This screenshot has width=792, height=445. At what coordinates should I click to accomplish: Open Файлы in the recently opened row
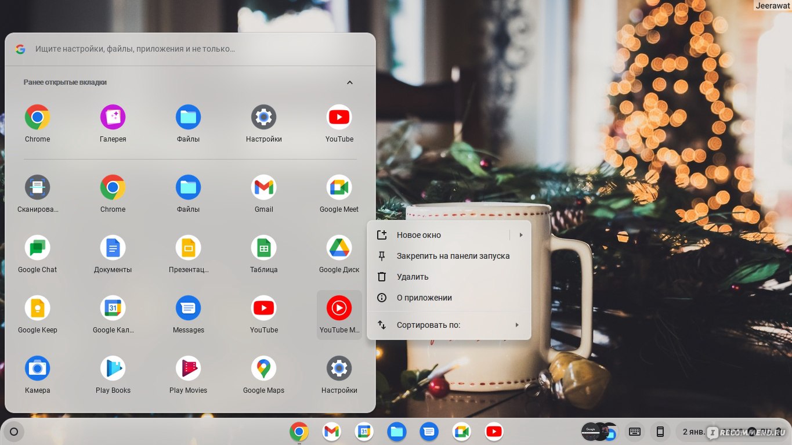(189, 118)
